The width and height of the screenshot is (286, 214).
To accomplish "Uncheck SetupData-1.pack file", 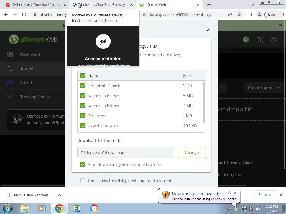I will tap(83, 86).
